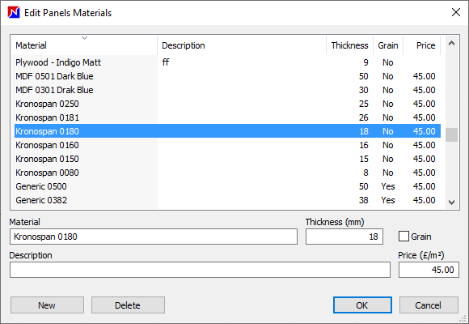Viewport: 469px width, 324px height.
Task: Select the Generic 0382 row
Action: pyautogui.click(x=227, y=200)
